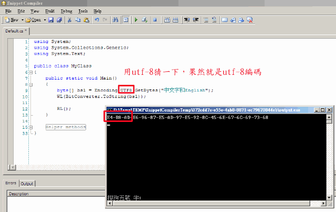This screenshot has width=336, height=212.
Task: Click the Paste clipboard icon
Action: [x=86, y=20]
